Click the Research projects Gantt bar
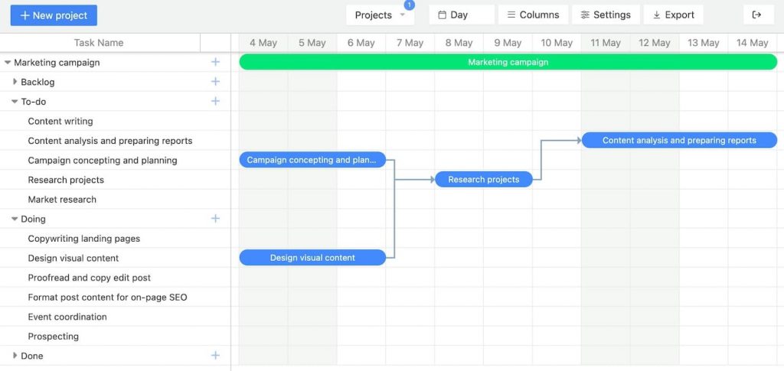Image resolution: width=784 pixels, height=371 pixels. (483, 180)
